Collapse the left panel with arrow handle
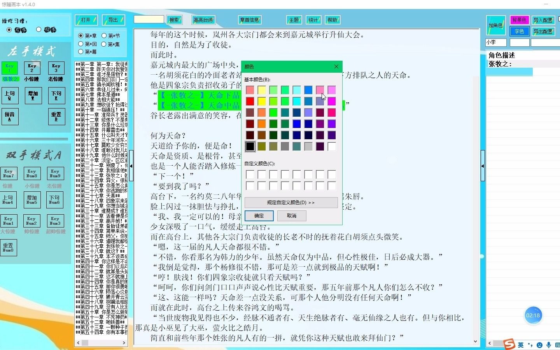 tap(131, 166)
